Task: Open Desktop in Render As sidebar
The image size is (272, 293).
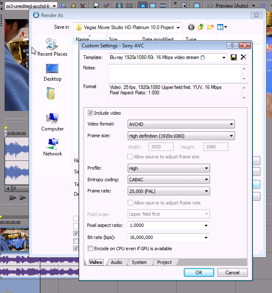Action: tap(52, 72)
